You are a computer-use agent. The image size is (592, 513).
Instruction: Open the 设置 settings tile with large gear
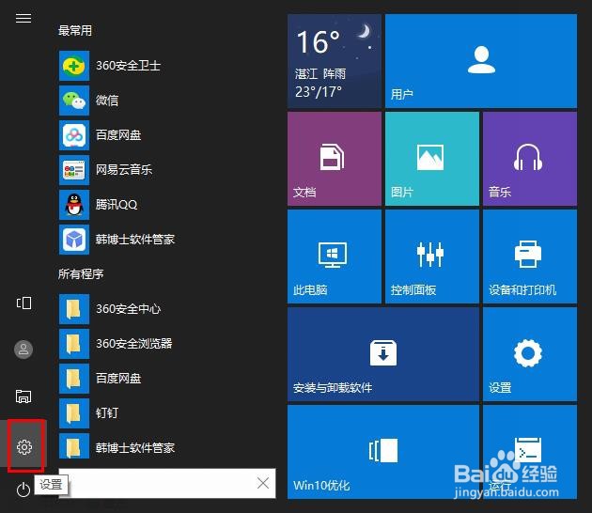[530, 354]
